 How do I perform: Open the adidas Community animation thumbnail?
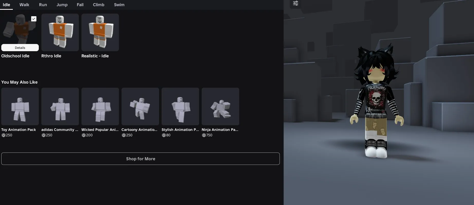coord(60,106)
